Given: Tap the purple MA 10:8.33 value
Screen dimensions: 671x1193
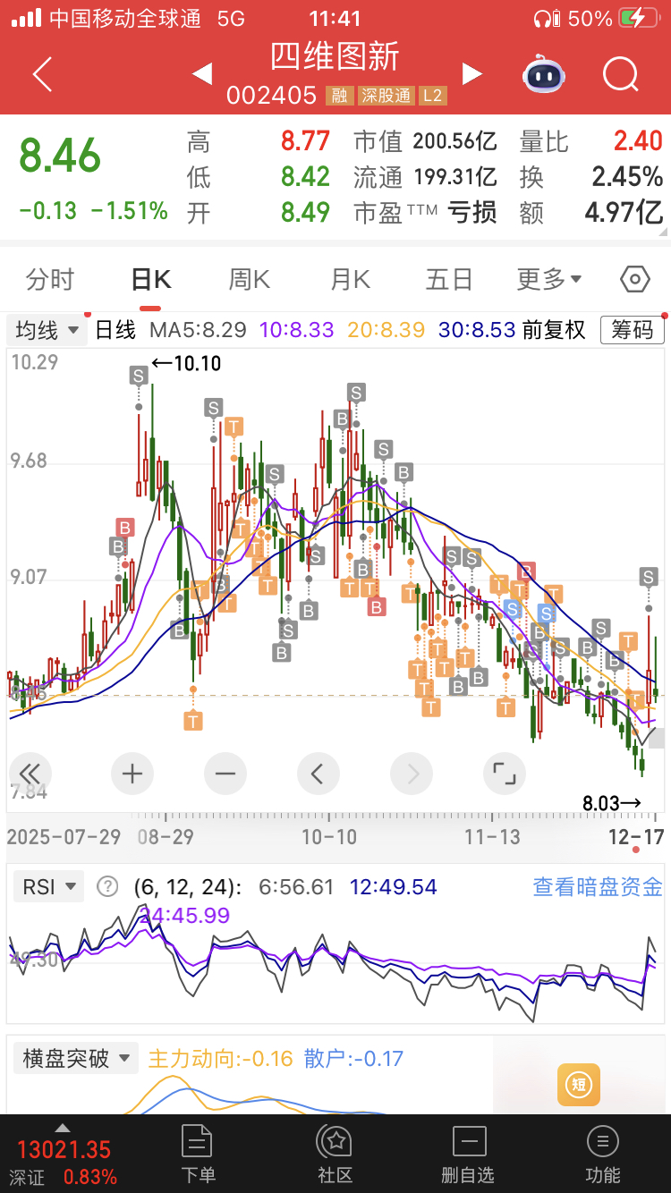Looking at the screenshot, I should [297, 330].
